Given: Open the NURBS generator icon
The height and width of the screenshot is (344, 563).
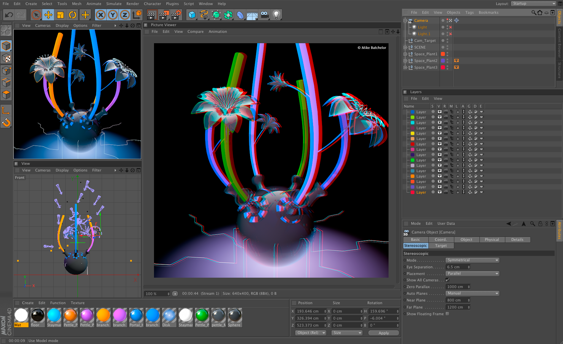Looking at the screenshot, I should pyautogui.click(x=216, y=15).
